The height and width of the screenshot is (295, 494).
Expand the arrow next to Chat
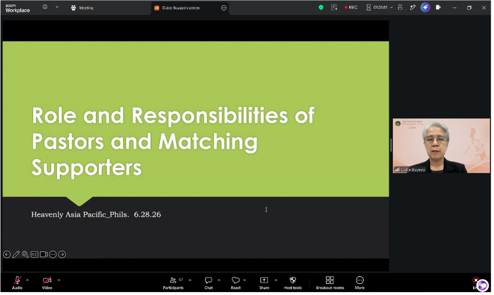click(x=220, y=282)
